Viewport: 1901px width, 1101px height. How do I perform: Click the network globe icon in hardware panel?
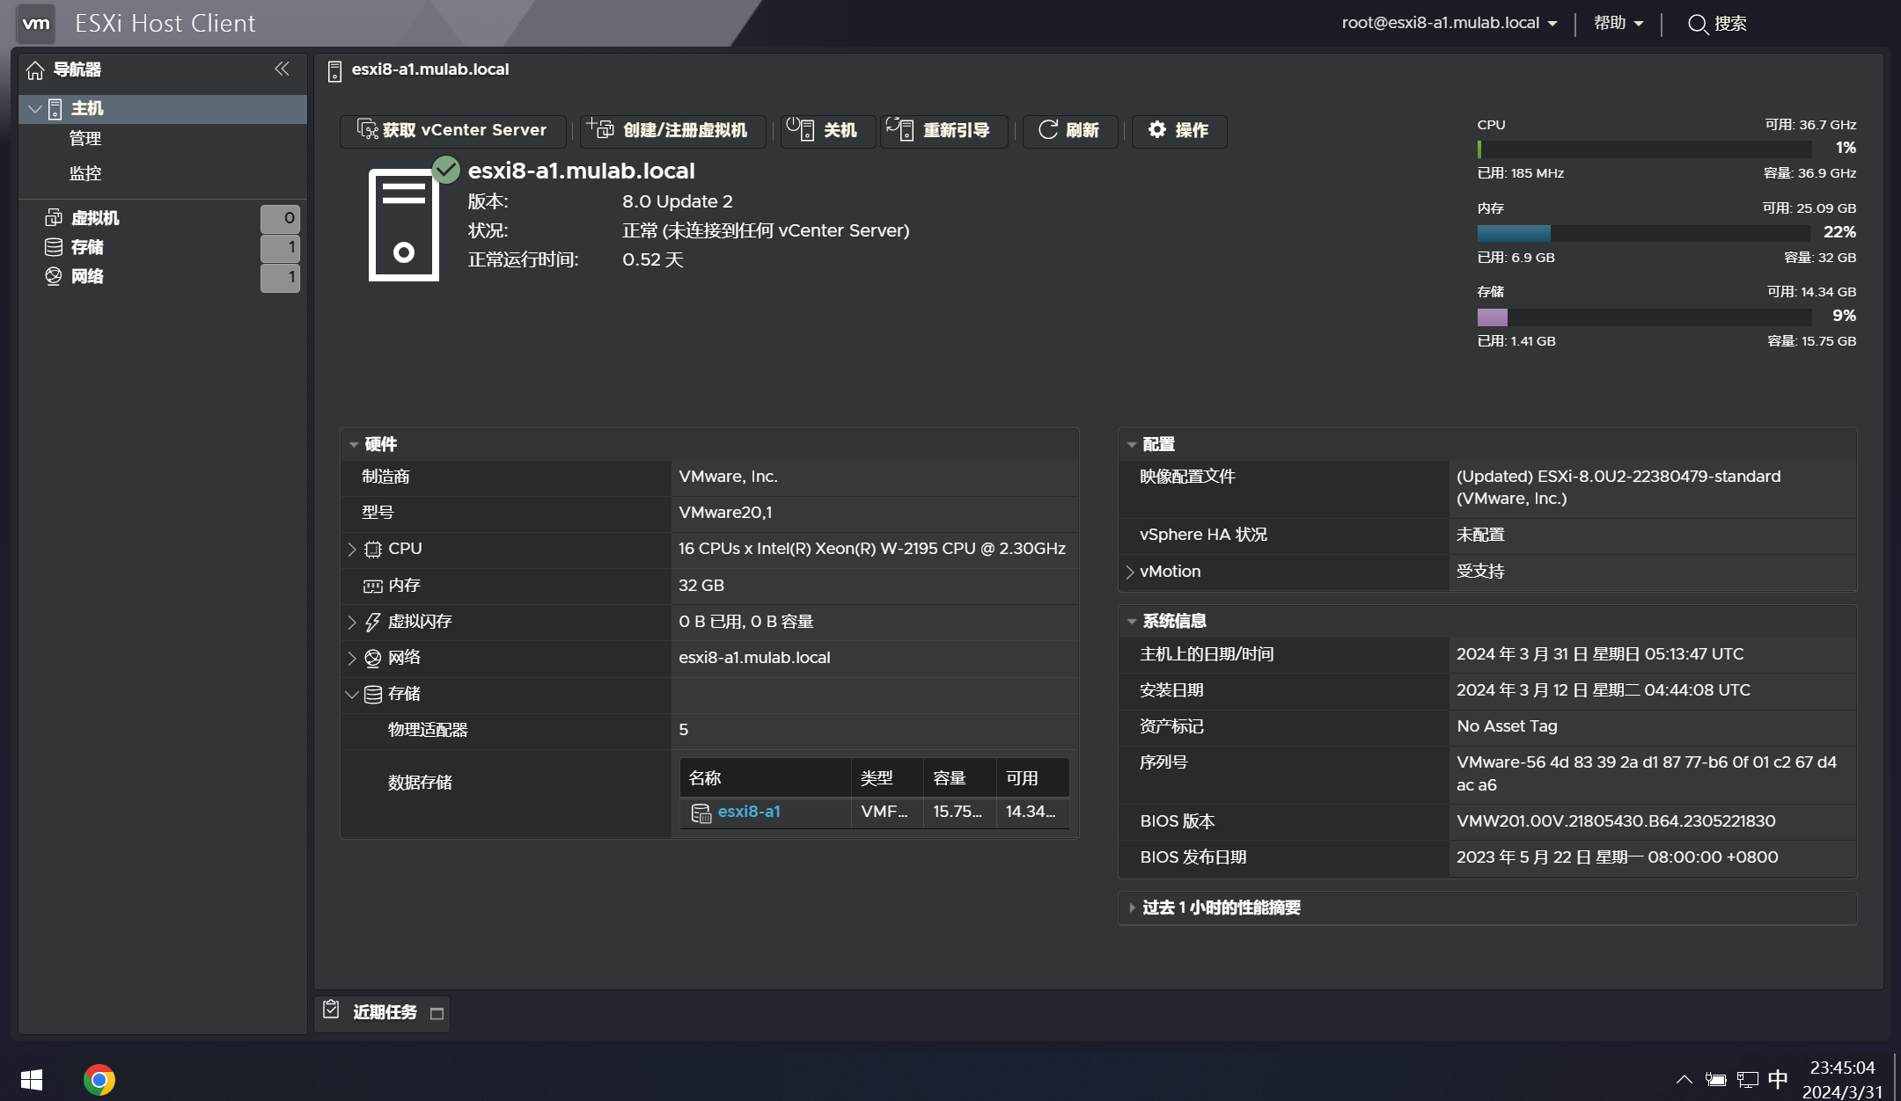point(373,658)
